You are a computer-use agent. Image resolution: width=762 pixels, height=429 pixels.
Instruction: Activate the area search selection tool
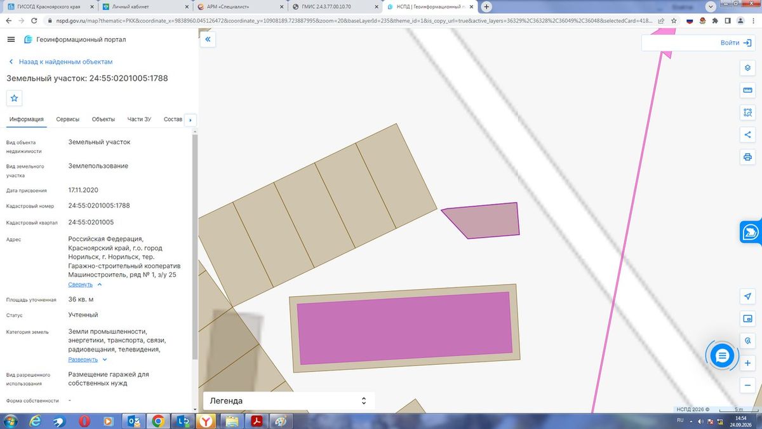[x=747, y=112]
